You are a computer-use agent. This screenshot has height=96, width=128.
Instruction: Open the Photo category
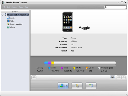(x=13, y=27)
